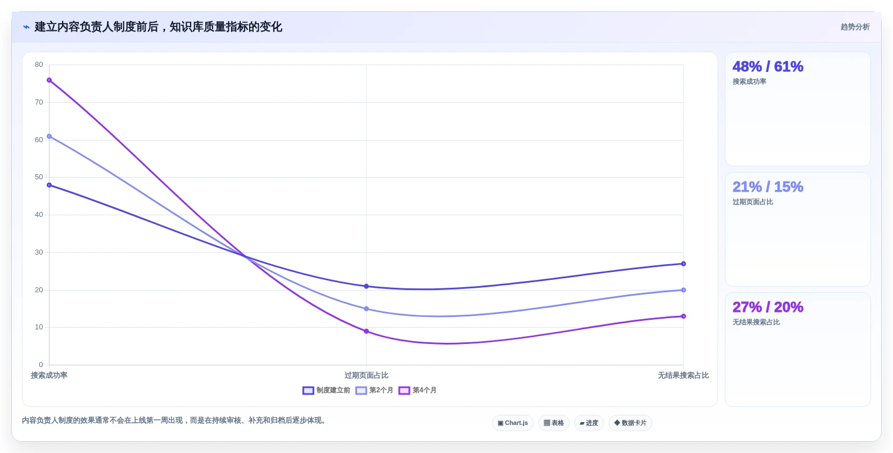The image size is (893, 453).
Task: Click the 第2个月 point at 无结果搜索占比
Action: [x=683, y=290]
